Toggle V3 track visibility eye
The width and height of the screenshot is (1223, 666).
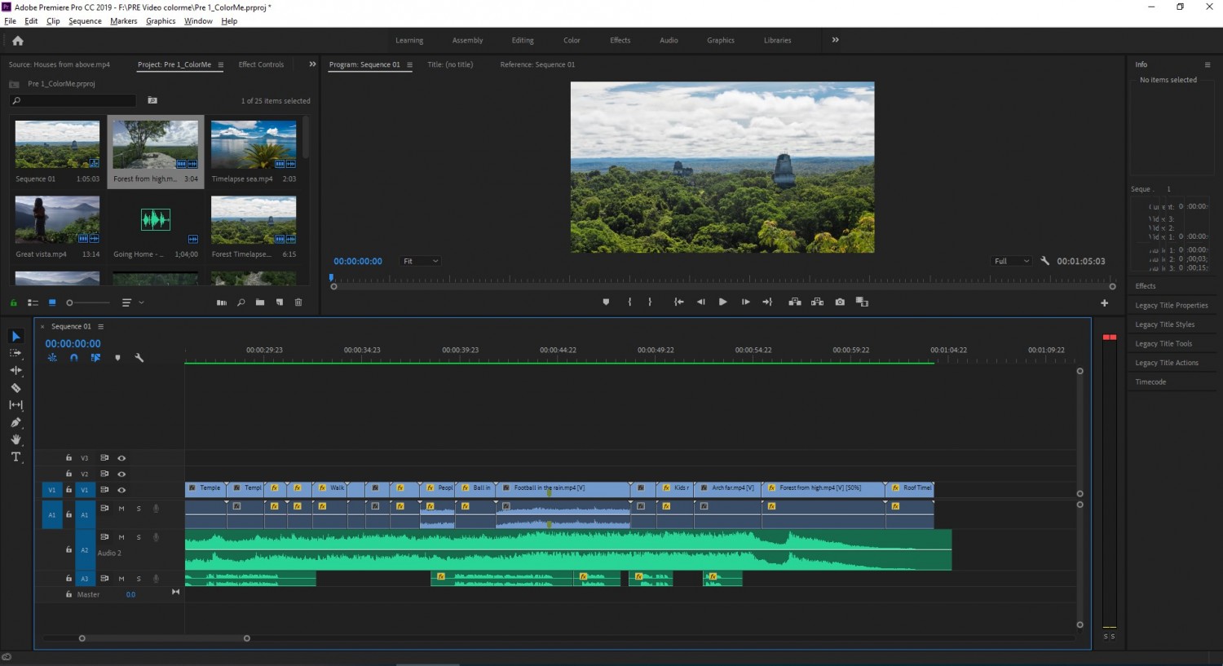(121, 458)
